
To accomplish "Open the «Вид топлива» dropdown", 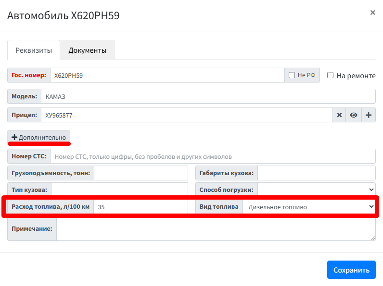I will 309,207.
